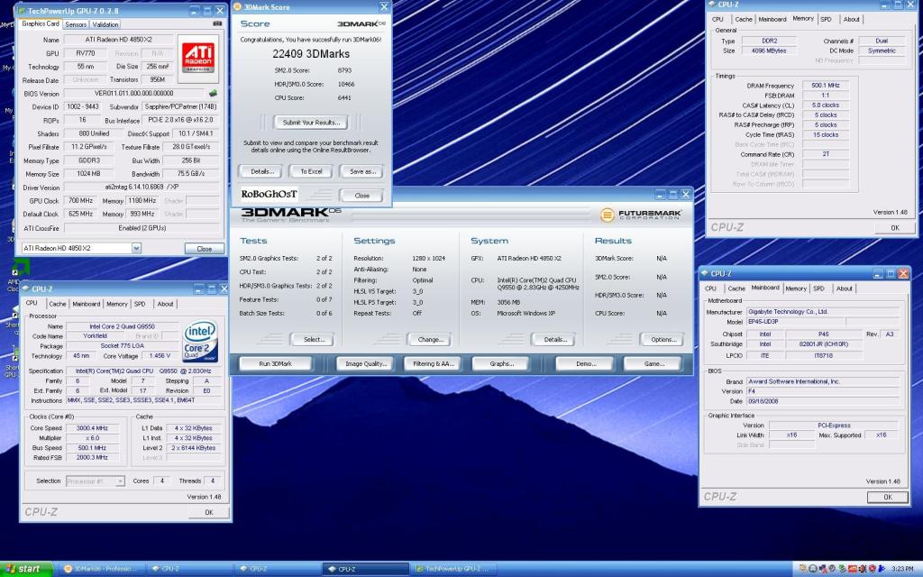Image resolution: width=923 pixels, height=577 pixels.
Task: Open Memory tab in CPU-Z processor window
Action: (116, 304)
